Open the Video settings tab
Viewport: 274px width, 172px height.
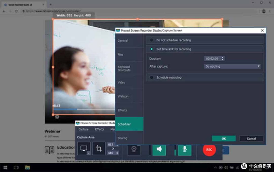(x=129, y=82)
